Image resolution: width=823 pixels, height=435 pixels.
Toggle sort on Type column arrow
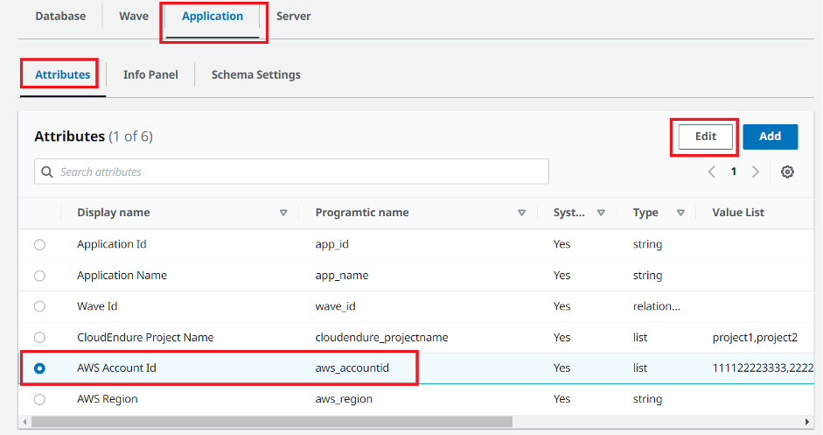[680, 213]
